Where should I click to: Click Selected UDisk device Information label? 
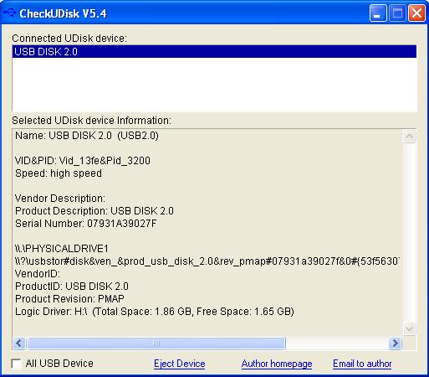[91, 121]
